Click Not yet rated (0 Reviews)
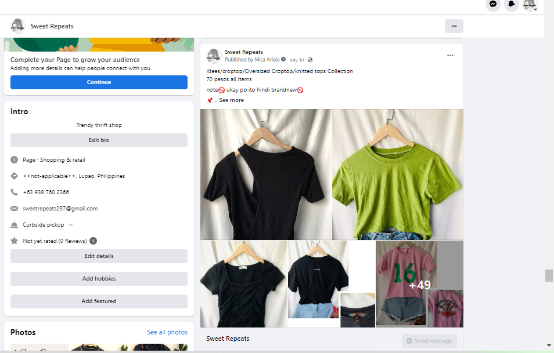This screenshot has width=554, height=353. [x=55, y=241]
